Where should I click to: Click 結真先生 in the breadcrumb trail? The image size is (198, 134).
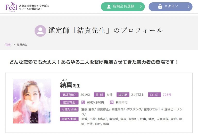(22, 45)
